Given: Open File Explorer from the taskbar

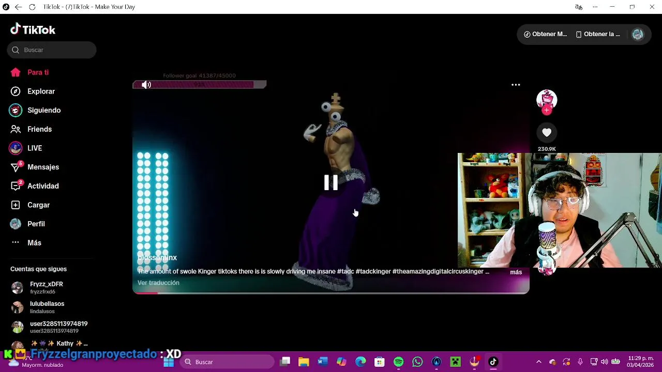Looking at the screenshot, I should (304, 362).
